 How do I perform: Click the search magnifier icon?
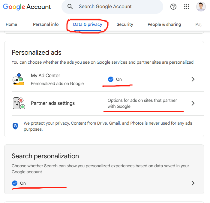(70, 7)
